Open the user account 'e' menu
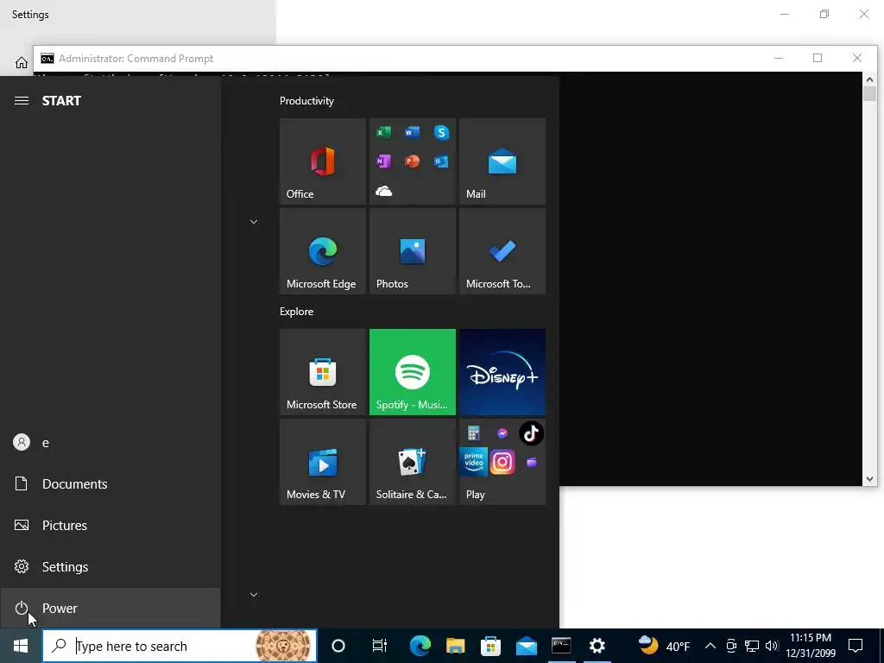This screenshot has width=884, height=663. click(x=110, y=443)
